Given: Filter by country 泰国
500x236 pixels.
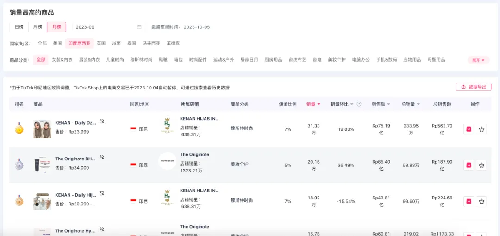Looking at the screenshot, I should point(131,43).
